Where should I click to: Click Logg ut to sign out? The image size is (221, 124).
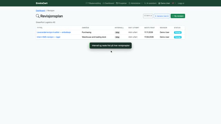181,3
